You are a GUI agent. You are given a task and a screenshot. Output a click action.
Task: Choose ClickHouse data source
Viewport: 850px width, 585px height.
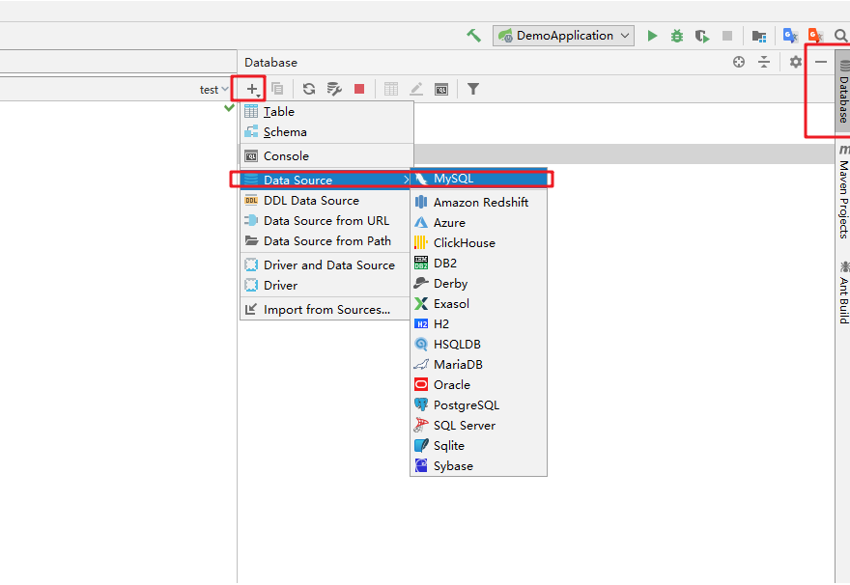click(x=479, y=242)
